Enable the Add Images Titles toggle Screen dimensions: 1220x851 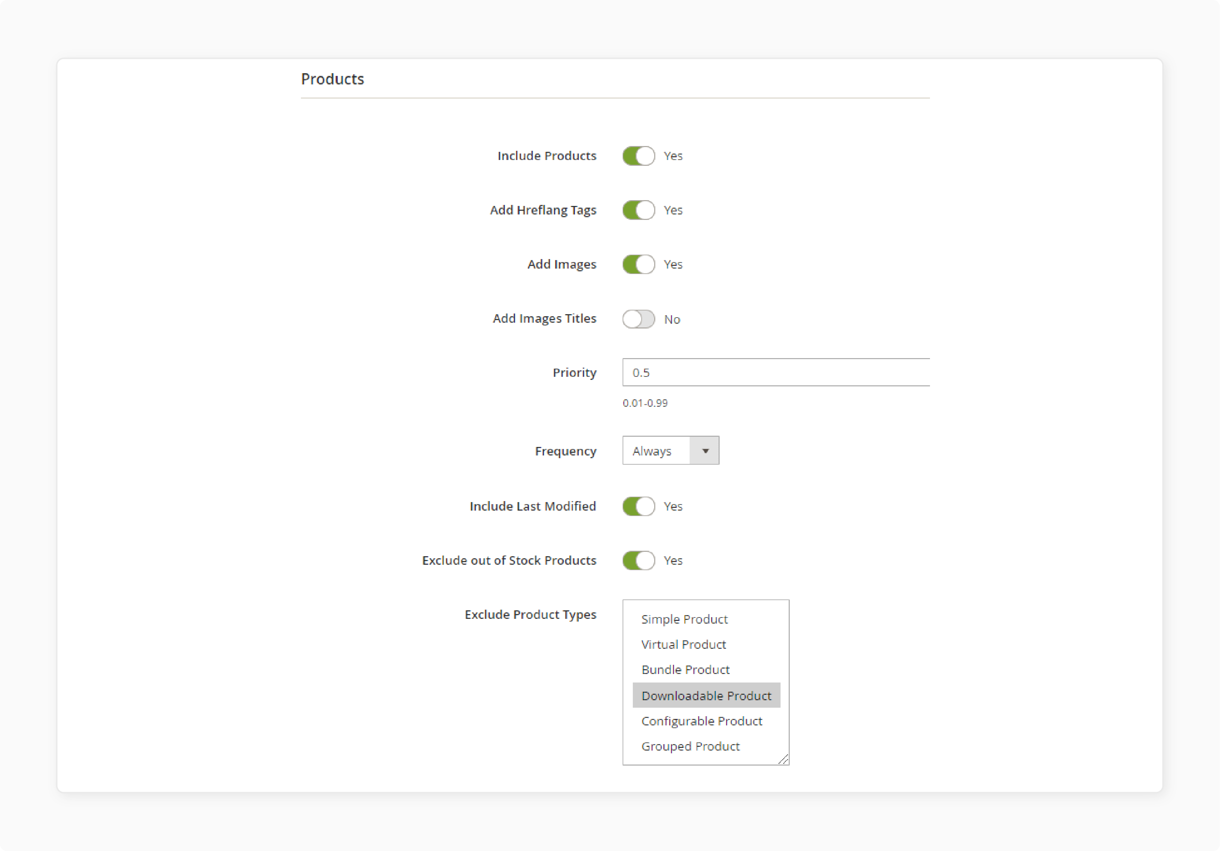(x=638, y=319)
